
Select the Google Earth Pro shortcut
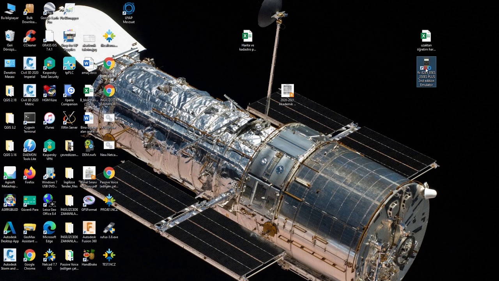click(x=50, y=13)
